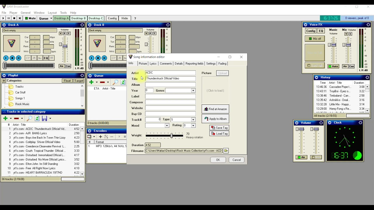Click the Weight slider handle
374x210 pixels.
tap(172, 135)
